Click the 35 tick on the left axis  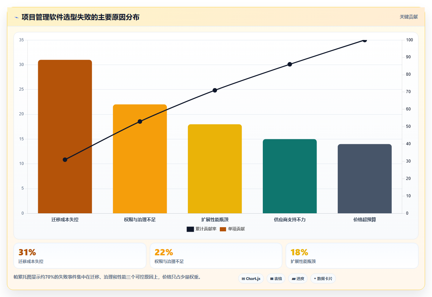pos(21,40)
